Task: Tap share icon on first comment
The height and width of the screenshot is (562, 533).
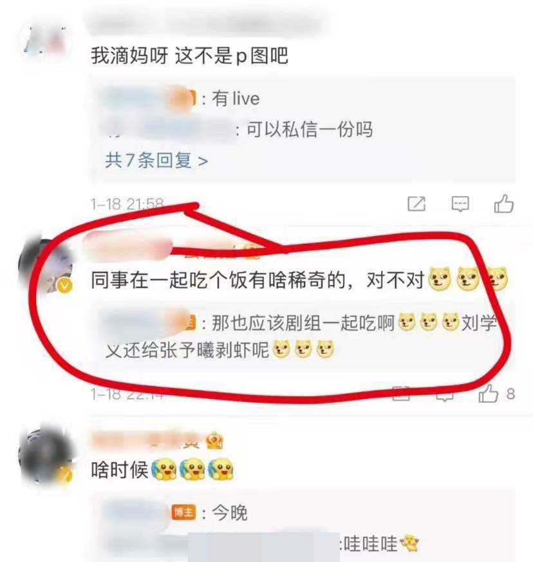Action: pos(416,204)
